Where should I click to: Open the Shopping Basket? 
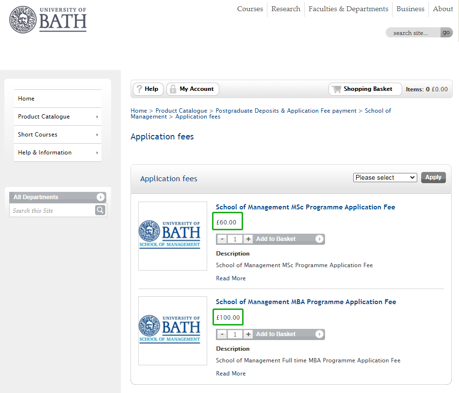pos(365,89)
